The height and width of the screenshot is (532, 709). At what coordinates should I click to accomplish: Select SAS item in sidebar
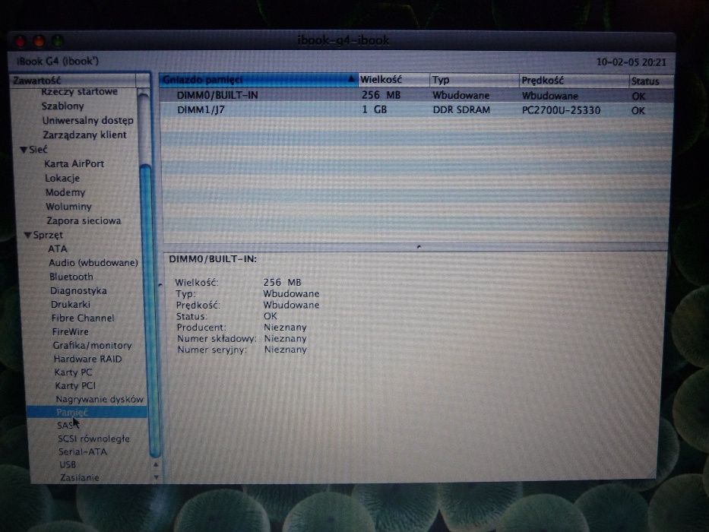point(65,426)
